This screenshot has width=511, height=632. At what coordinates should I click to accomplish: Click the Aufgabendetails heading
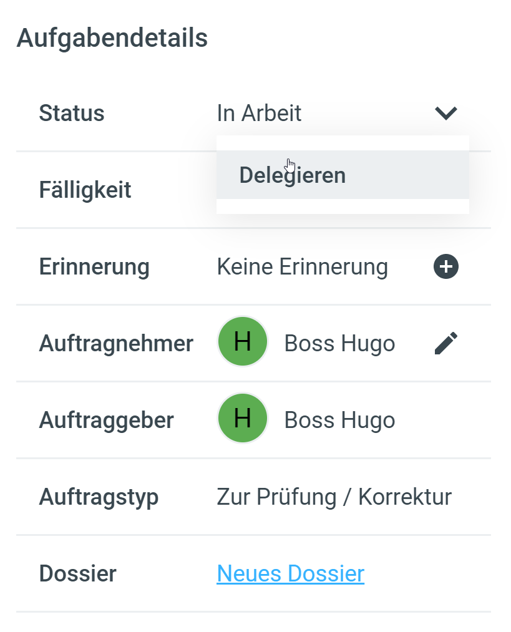(x=112, y=38)
